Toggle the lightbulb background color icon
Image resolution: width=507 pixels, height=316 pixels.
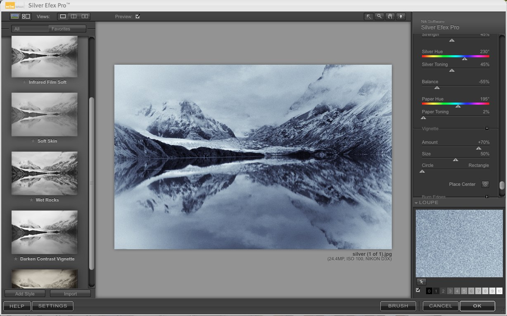401,16
